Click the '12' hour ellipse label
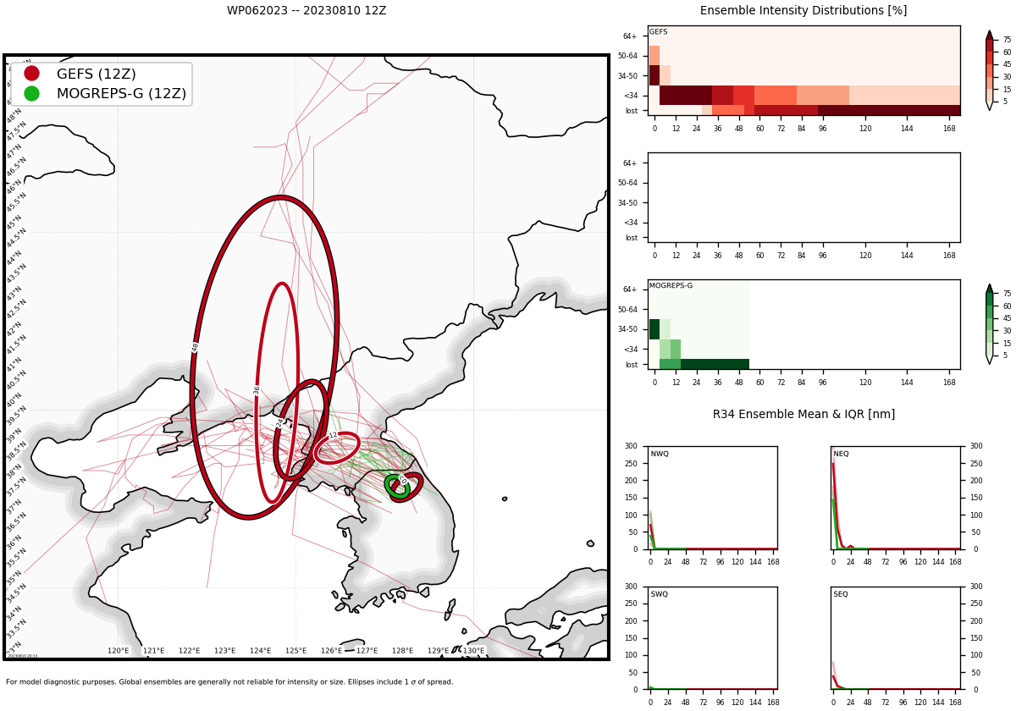This screenshot has height=711, width=1016. 333,435
